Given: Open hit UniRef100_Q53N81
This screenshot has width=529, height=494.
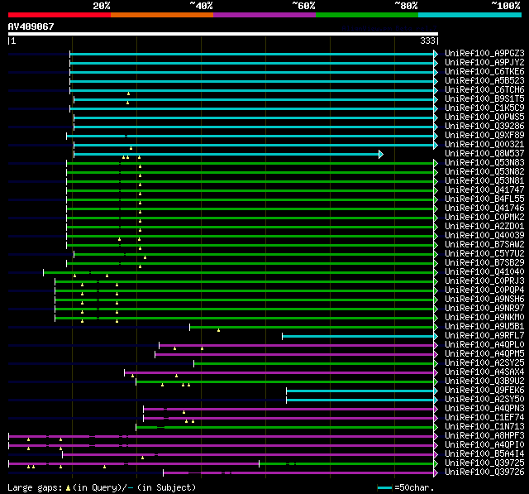Looking at the screenshot, I should pos(484,181).
